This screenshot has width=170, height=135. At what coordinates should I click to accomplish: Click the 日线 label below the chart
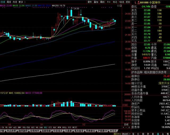(126, 124)
